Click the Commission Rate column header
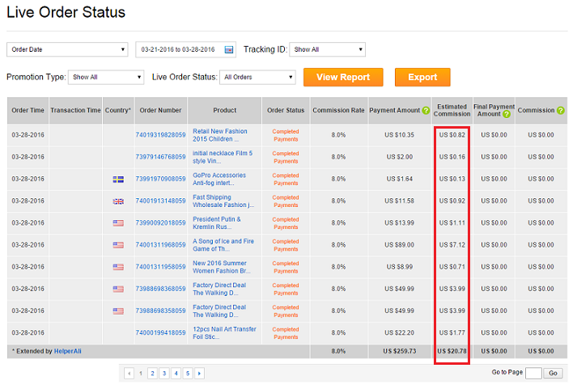 coord(338,110)
